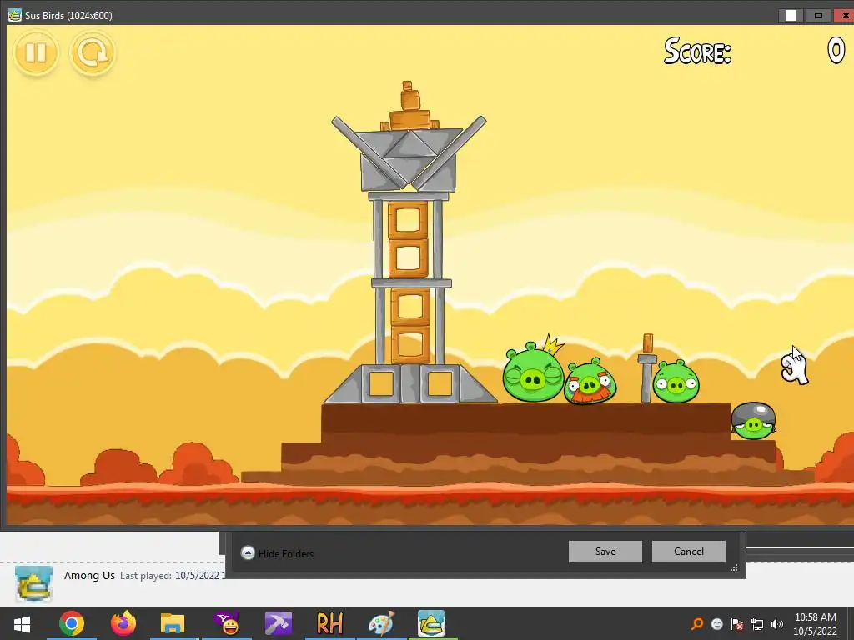Pause the game with the pause button
Screen dimensions: 854x640
pyautogui.click(x=36, y=52)
